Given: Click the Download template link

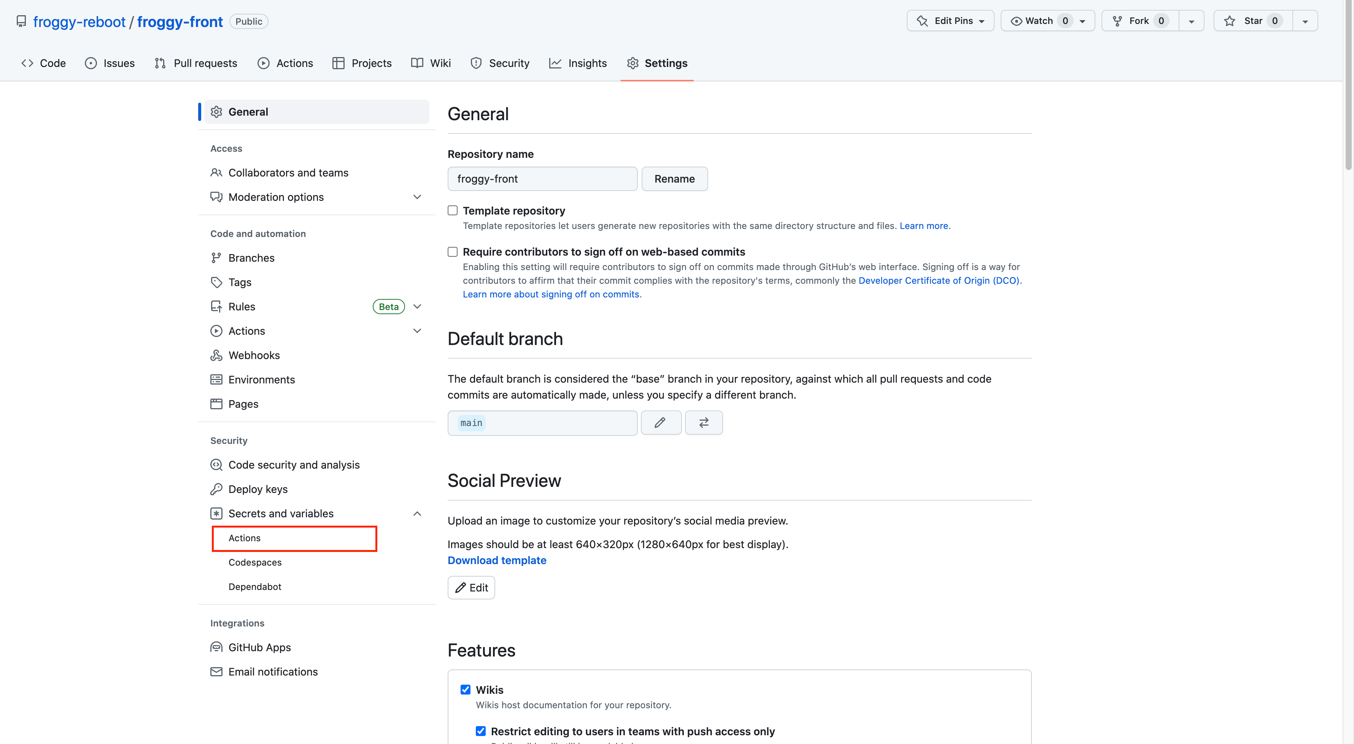Looking at the screenshot, I should pos(497,560).
